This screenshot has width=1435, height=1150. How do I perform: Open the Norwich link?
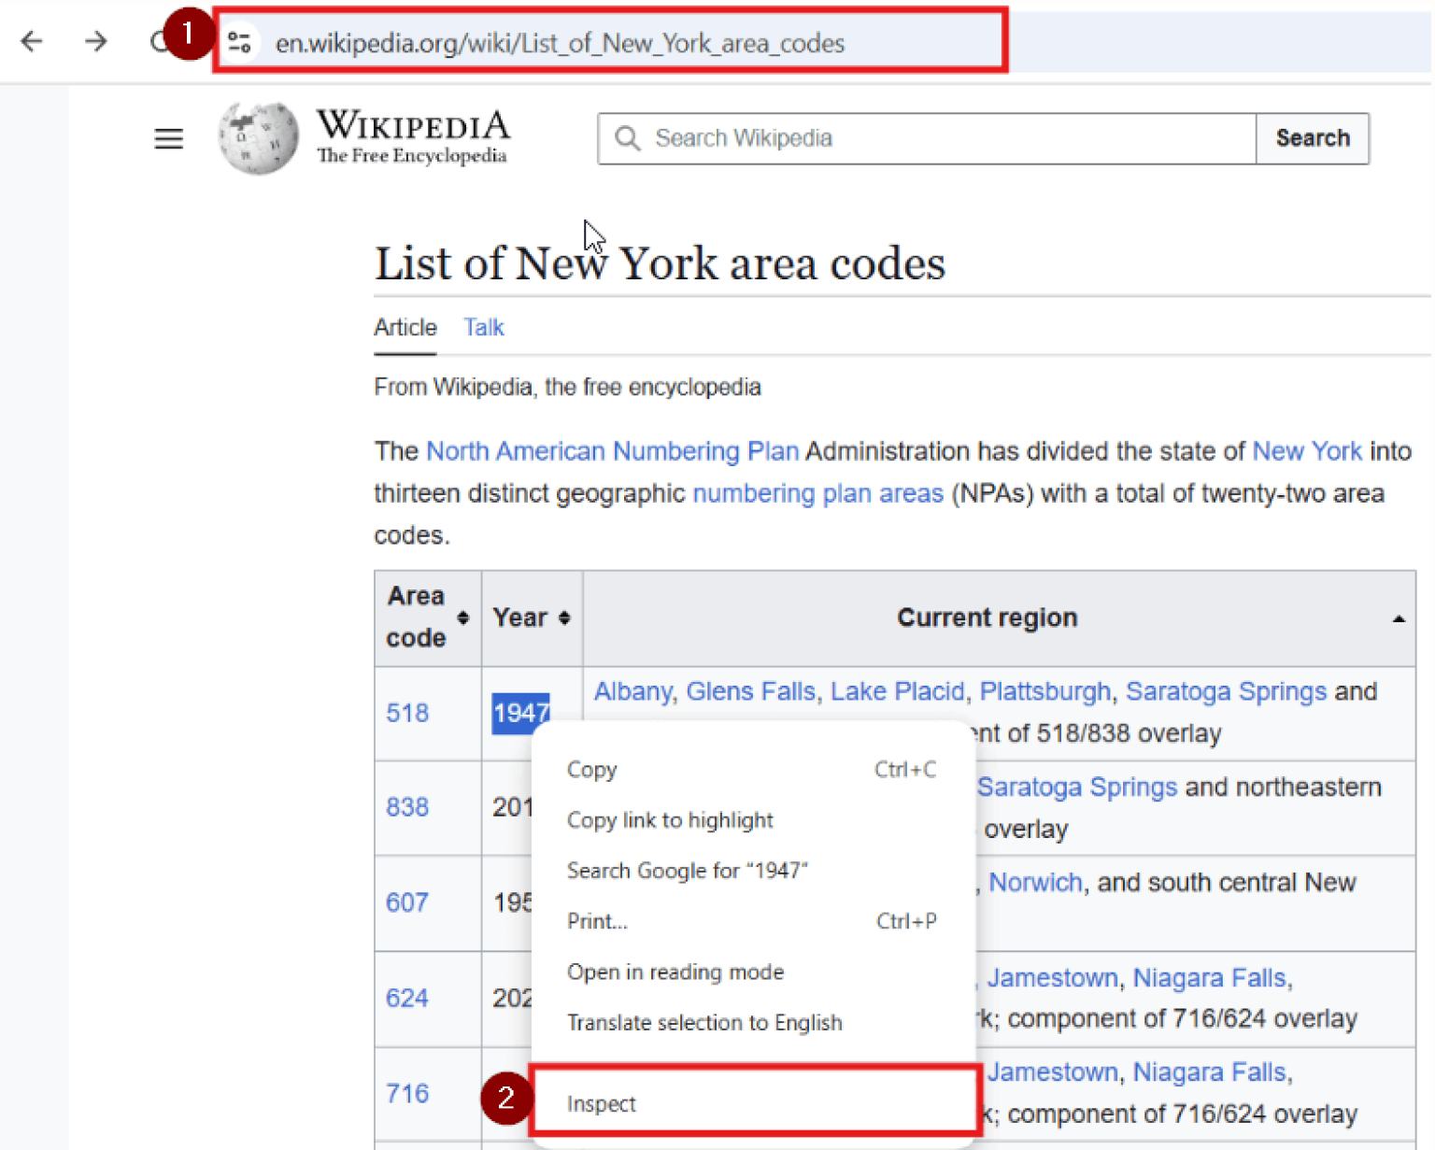pos(1035,882)
